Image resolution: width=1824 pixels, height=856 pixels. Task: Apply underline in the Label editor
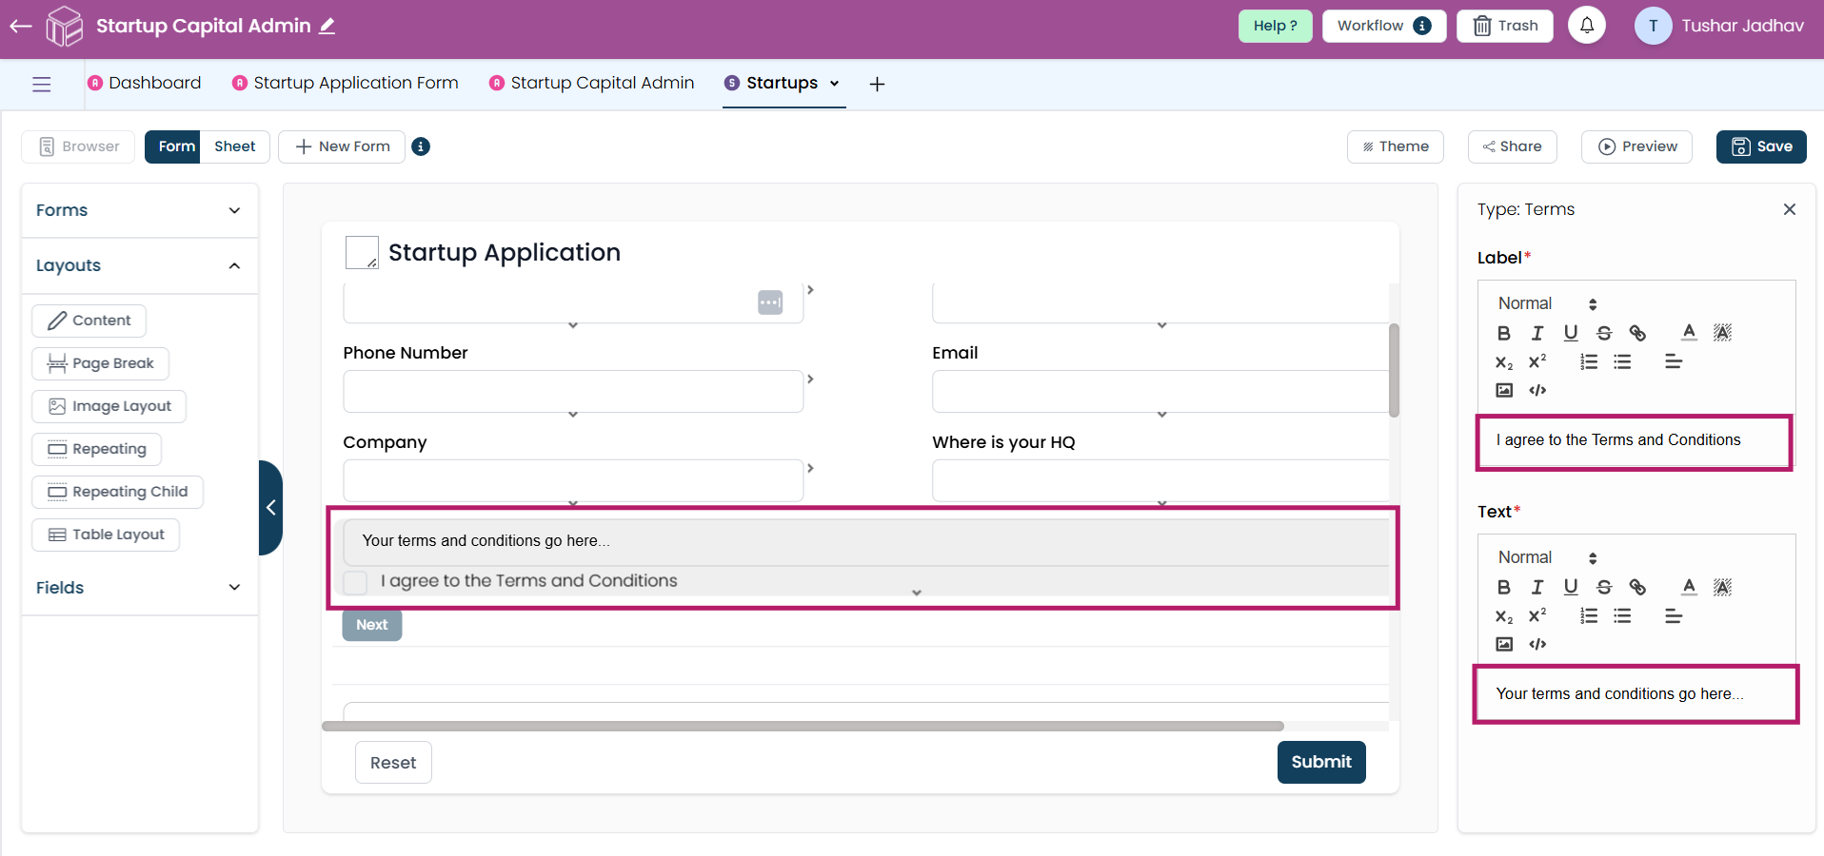(x=1571, y=333)
